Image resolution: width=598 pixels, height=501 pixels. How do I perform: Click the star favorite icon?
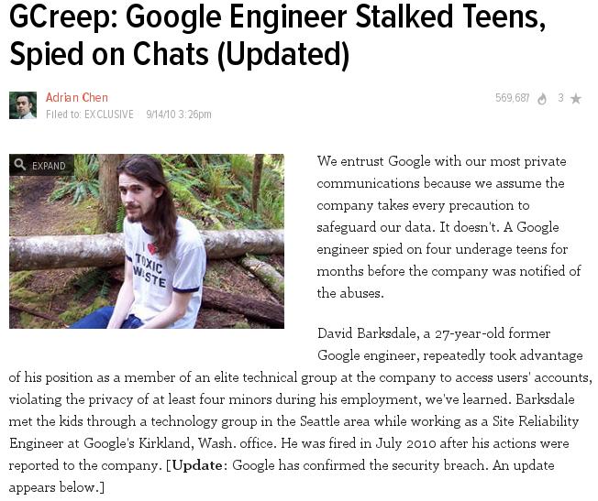point(575,99)
